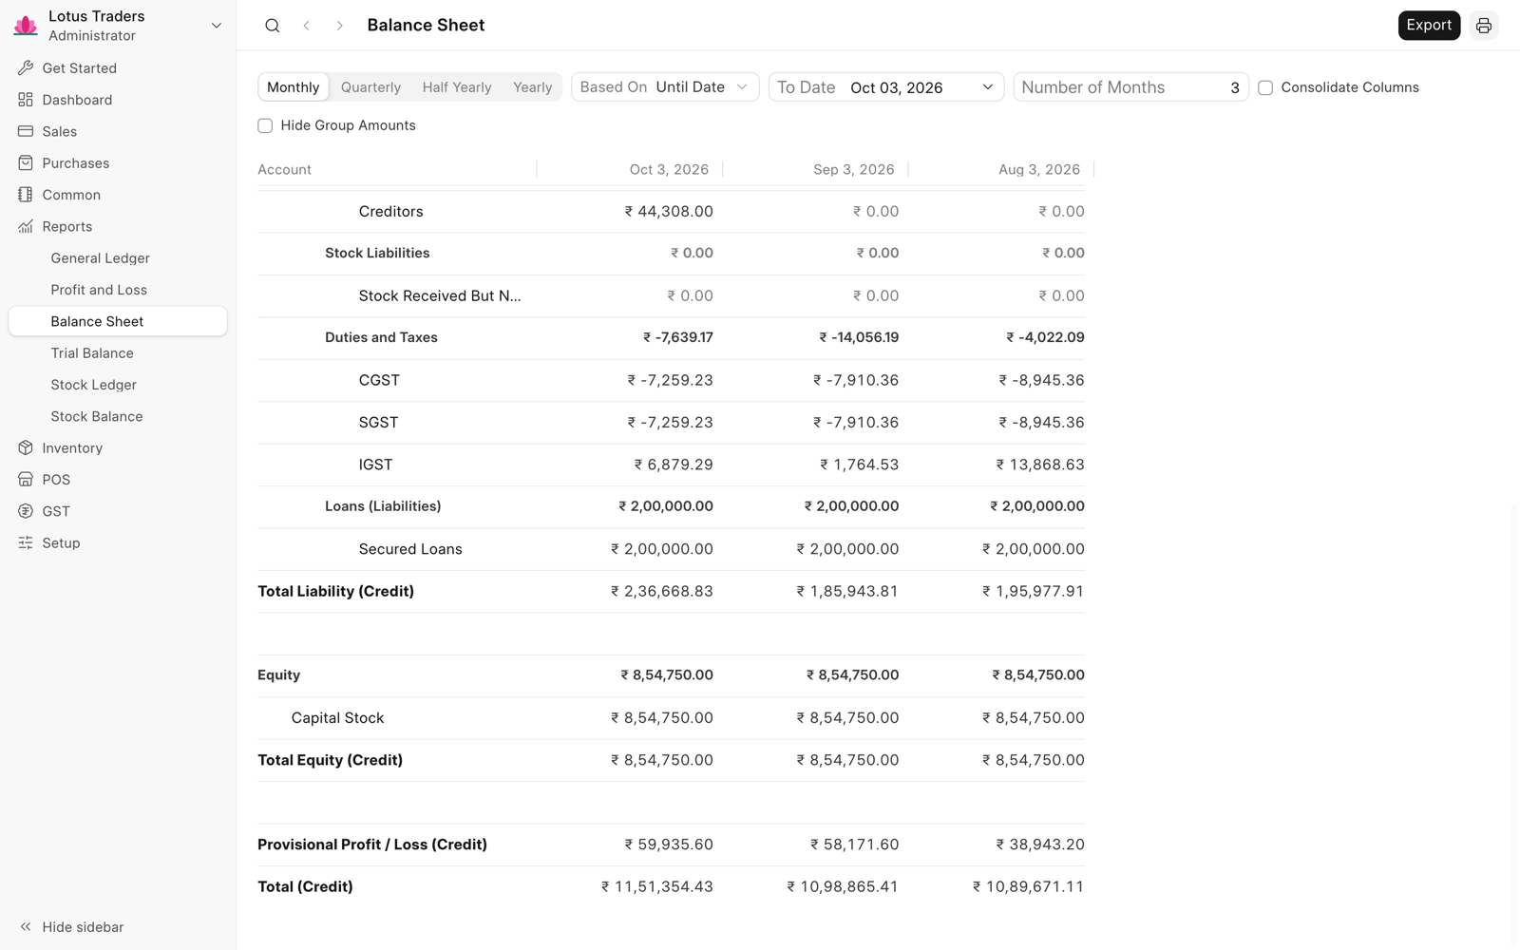Screen dimensions: 1520x950
Task: Click the Capital Stock account row
Action: [x=671, y=718]
